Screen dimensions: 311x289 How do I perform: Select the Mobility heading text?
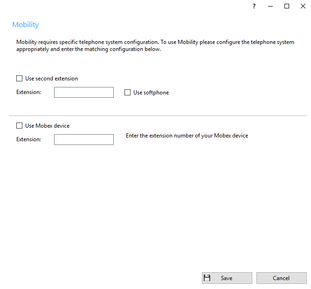[25, 25]
